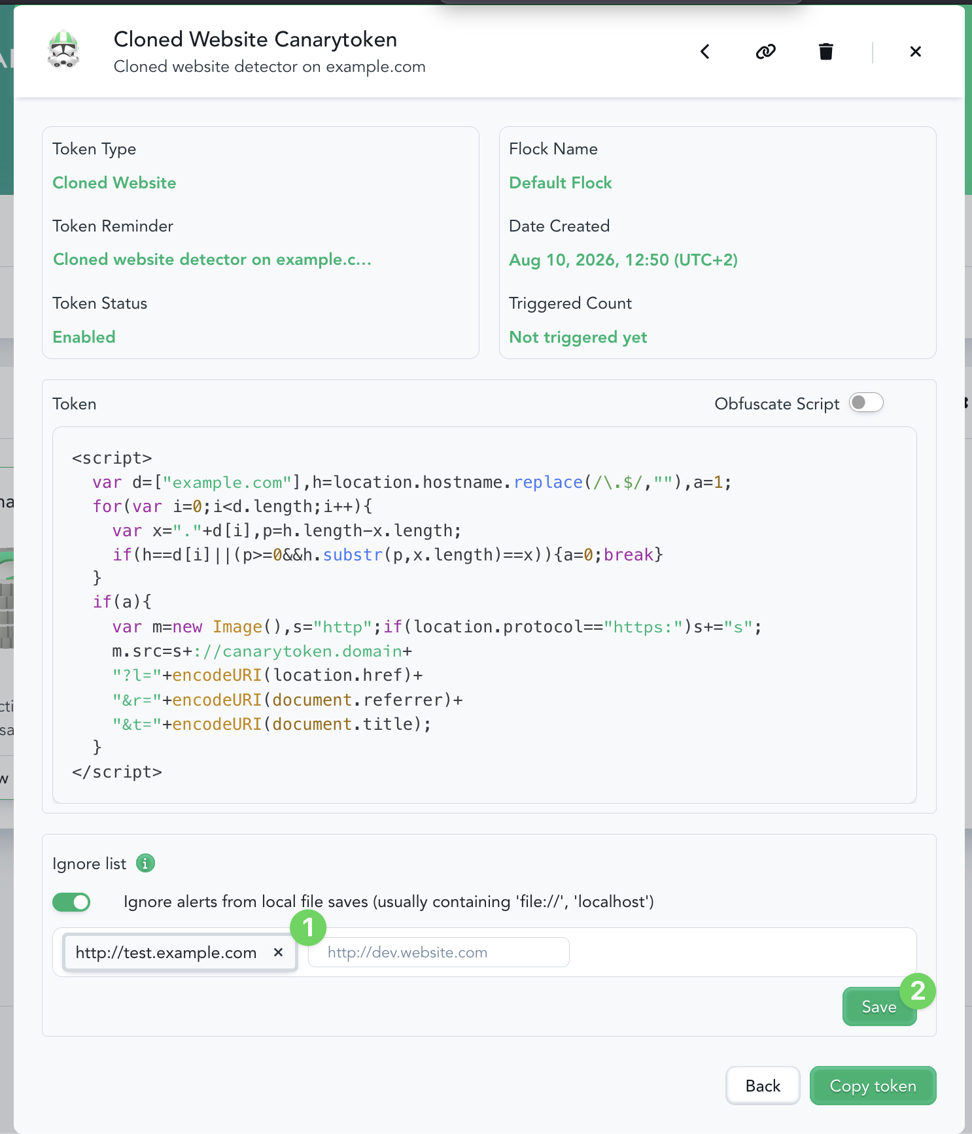This screenshot has width=972, height=1134.
Task: Click the stormtrooper token avatar icon
Action: coord(63,51)
